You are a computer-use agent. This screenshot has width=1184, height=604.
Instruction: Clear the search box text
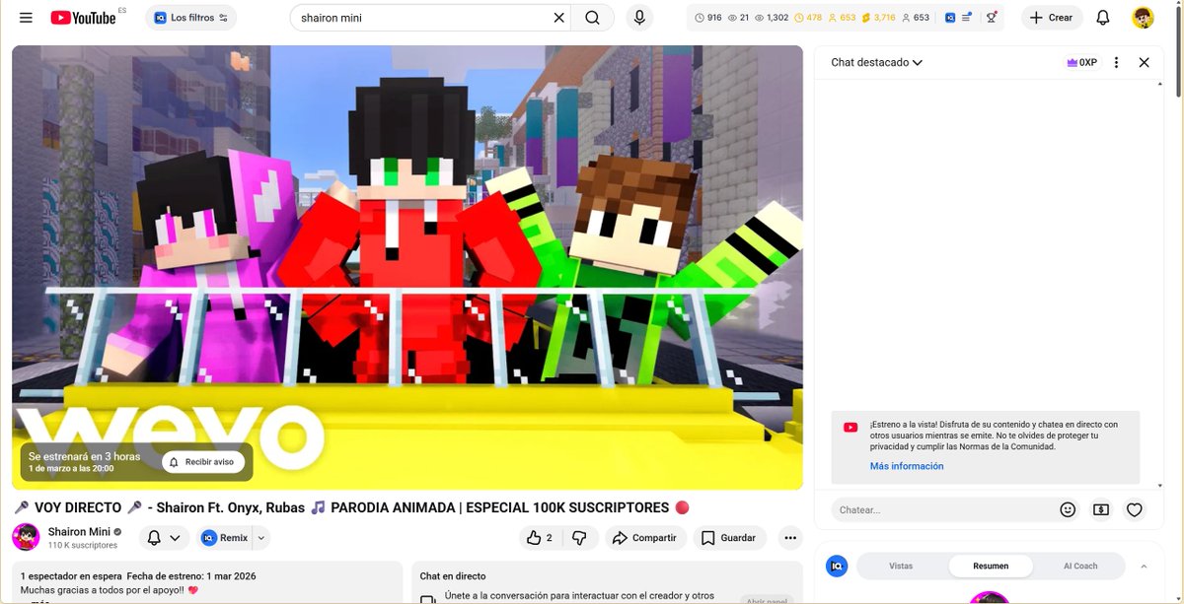558,18
